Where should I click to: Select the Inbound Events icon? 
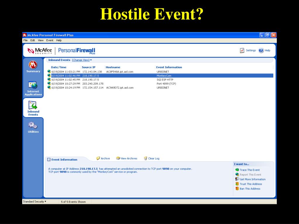click(x=33, y=105)
